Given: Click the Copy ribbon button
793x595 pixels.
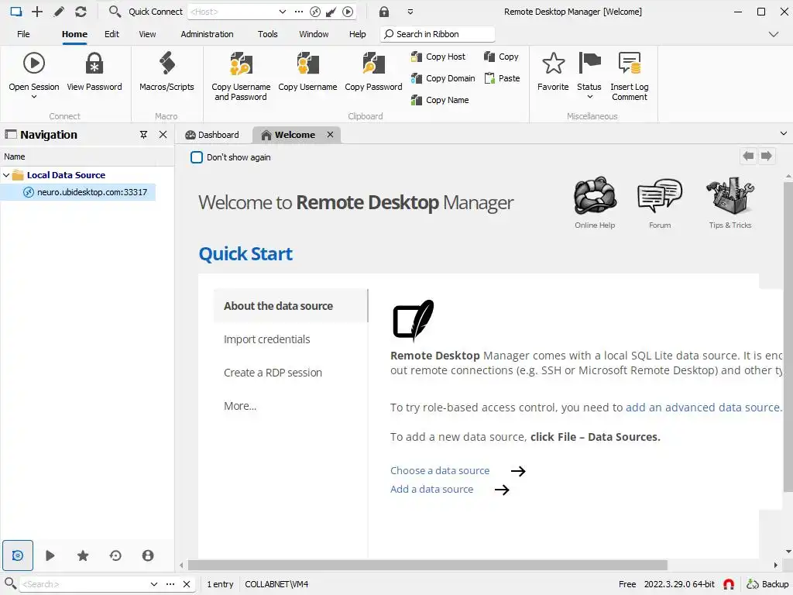Looking at the screenshot, I should tap(501, 57).
